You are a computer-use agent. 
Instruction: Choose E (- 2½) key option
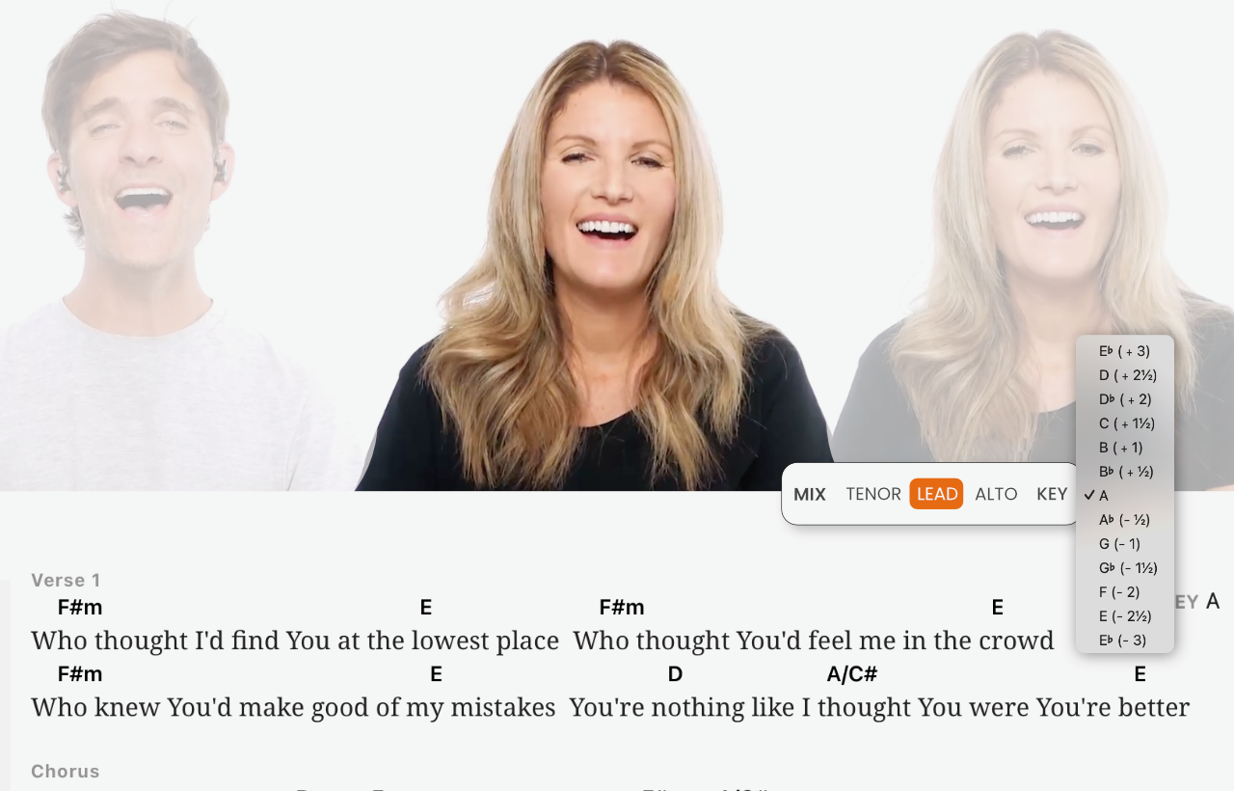click(x=1125, y=616)
